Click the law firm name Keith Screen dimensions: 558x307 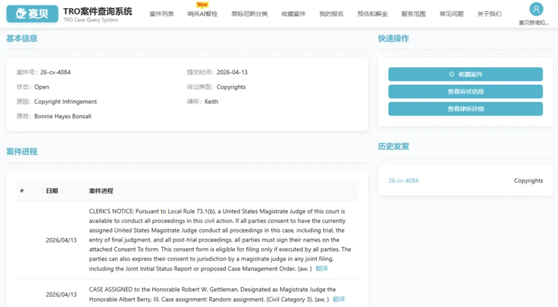point(211,101)
